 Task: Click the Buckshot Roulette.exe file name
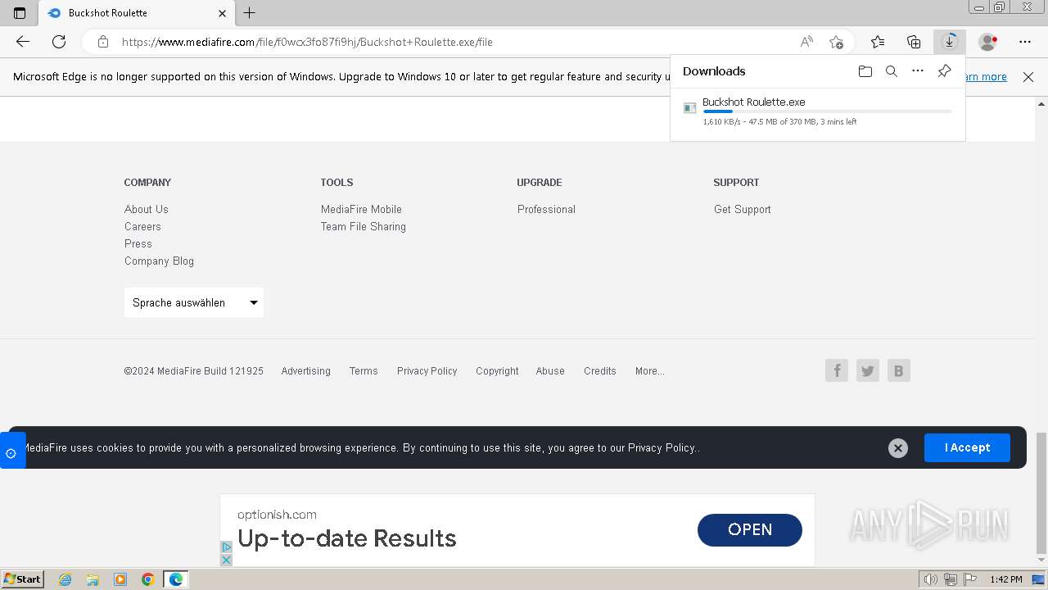point(754,102)
